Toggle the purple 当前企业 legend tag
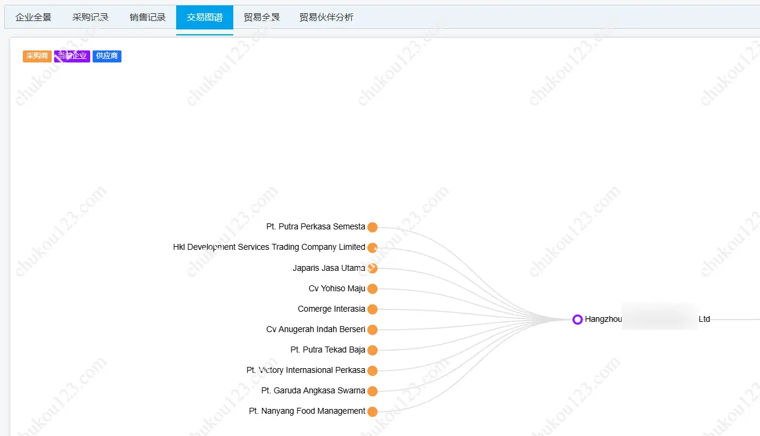The height and width of the screenshot is (436, 760). (x=72, y=56)
